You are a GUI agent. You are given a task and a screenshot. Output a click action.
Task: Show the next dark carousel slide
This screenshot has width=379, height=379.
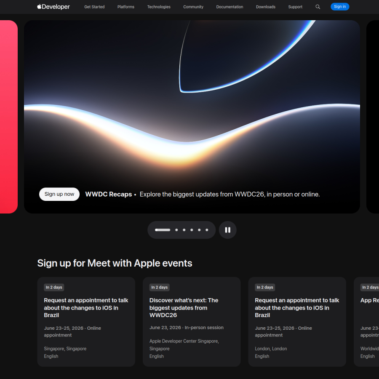coord(373,117)
